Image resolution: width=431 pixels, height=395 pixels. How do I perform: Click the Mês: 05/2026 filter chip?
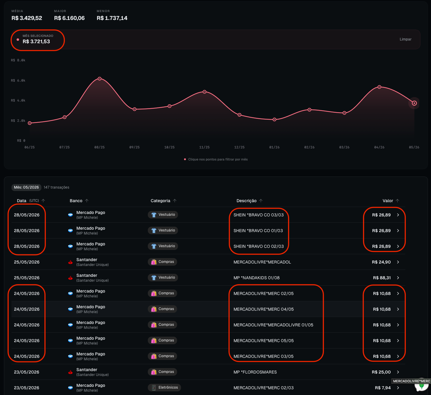26,187
